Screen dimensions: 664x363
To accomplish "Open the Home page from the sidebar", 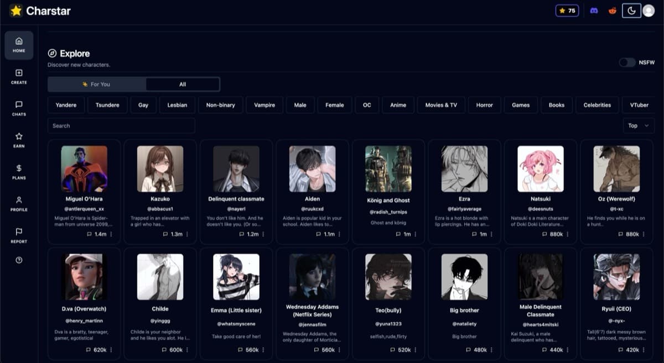I will [x=19, y=44].
